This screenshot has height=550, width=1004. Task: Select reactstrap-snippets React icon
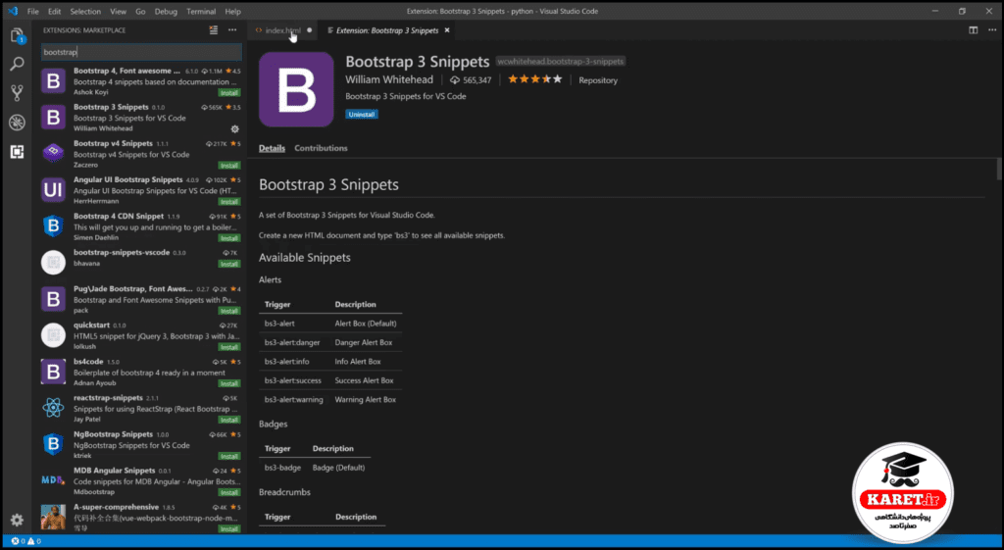click(x=53, y=408)
